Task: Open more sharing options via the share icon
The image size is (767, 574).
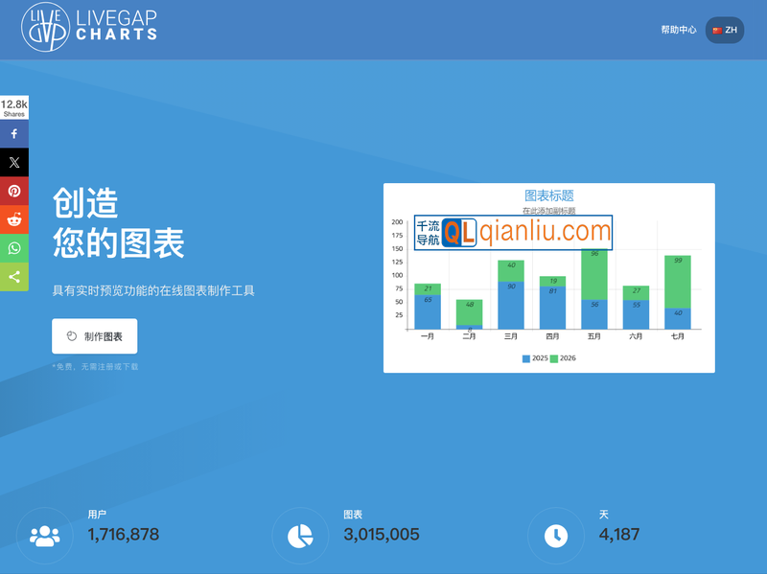Action: [13, 277]
